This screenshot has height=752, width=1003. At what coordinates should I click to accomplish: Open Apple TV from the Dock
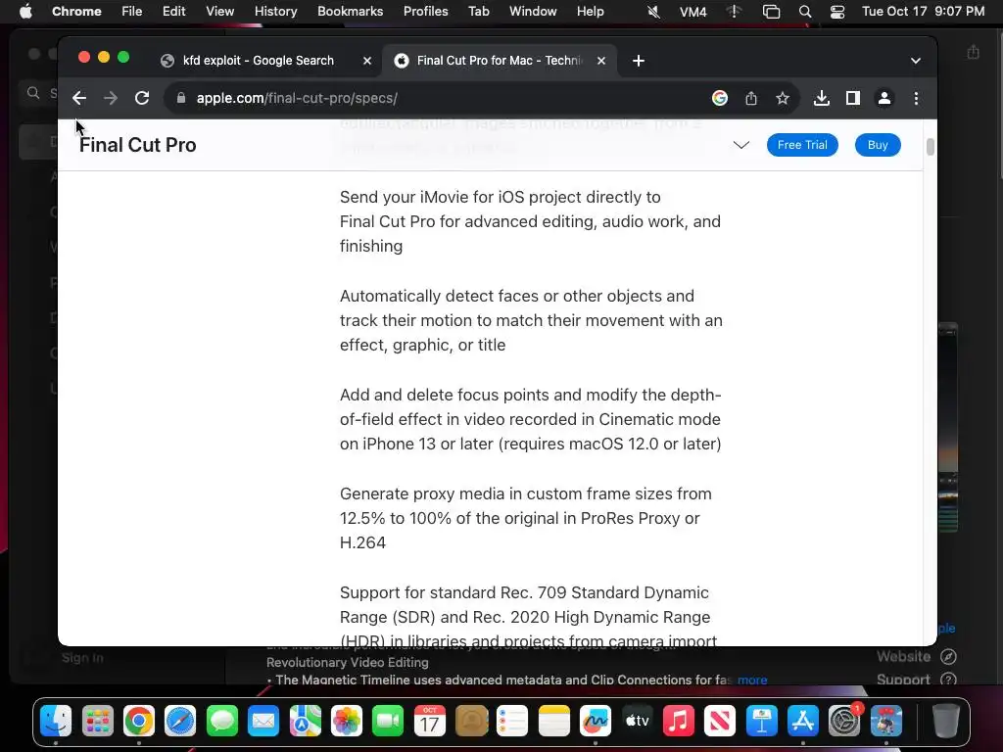[x=637, y=722]
